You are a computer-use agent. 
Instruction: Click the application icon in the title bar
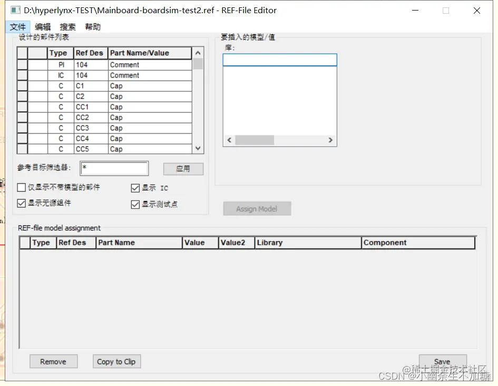coord(15,10)
